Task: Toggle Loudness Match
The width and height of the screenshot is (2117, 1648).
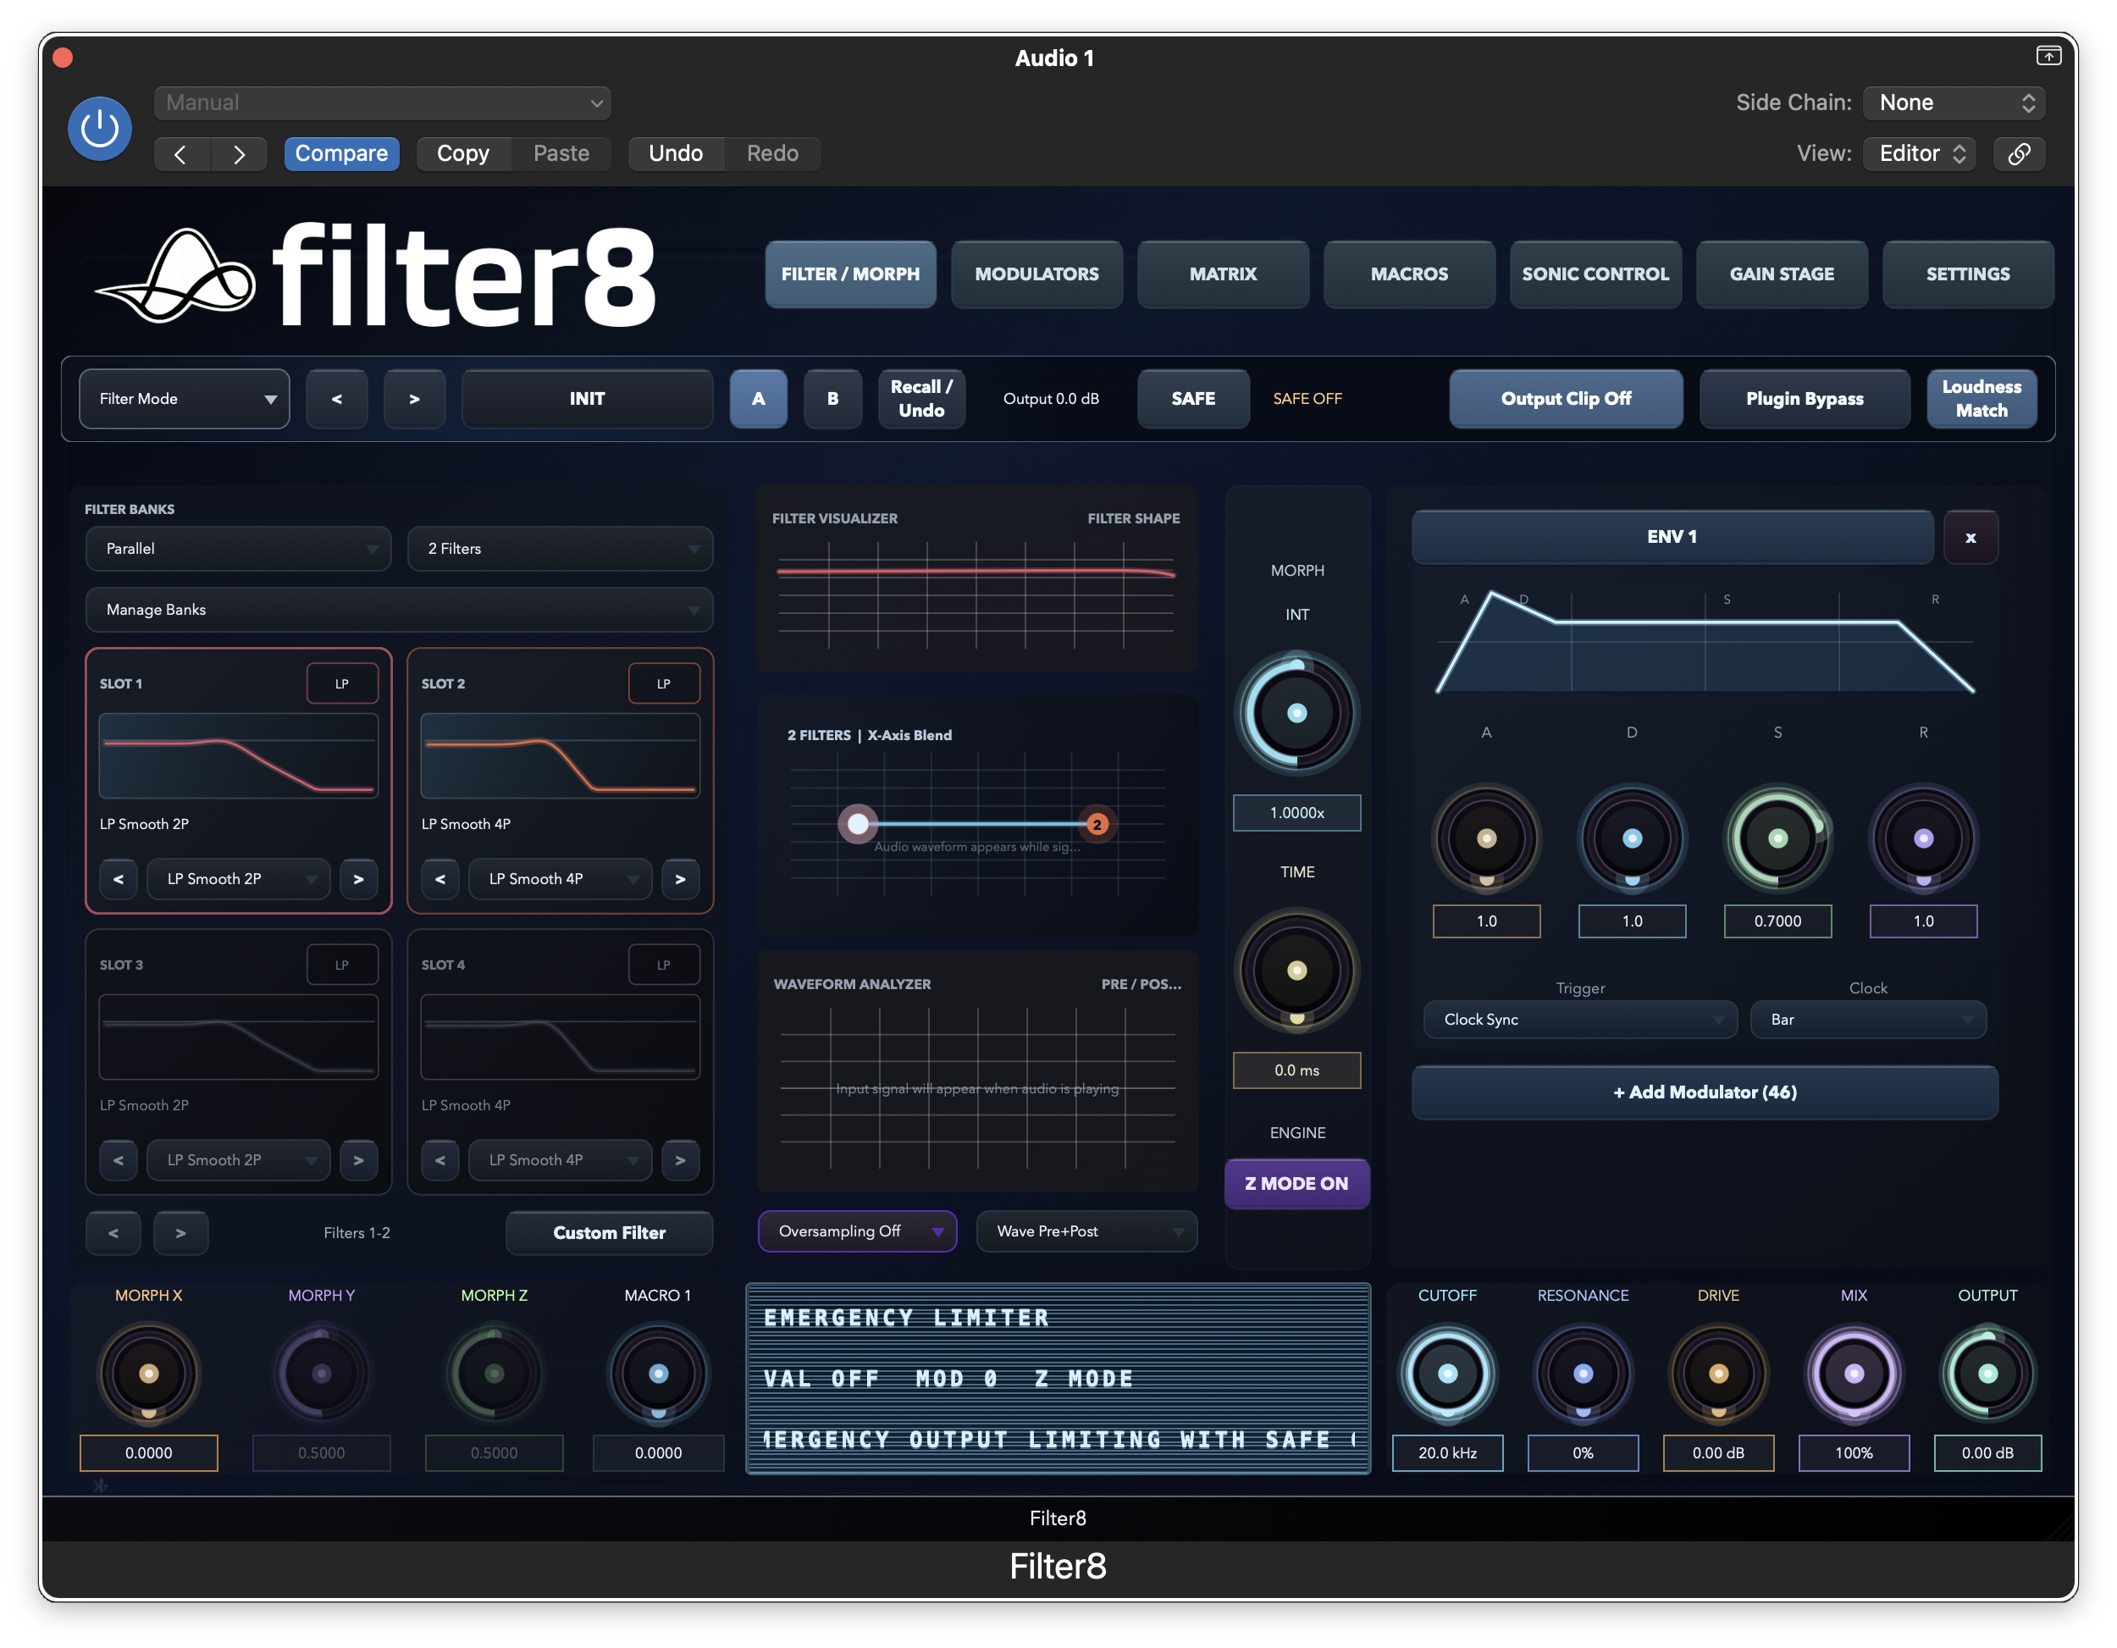Action: tap(1982, 398)
